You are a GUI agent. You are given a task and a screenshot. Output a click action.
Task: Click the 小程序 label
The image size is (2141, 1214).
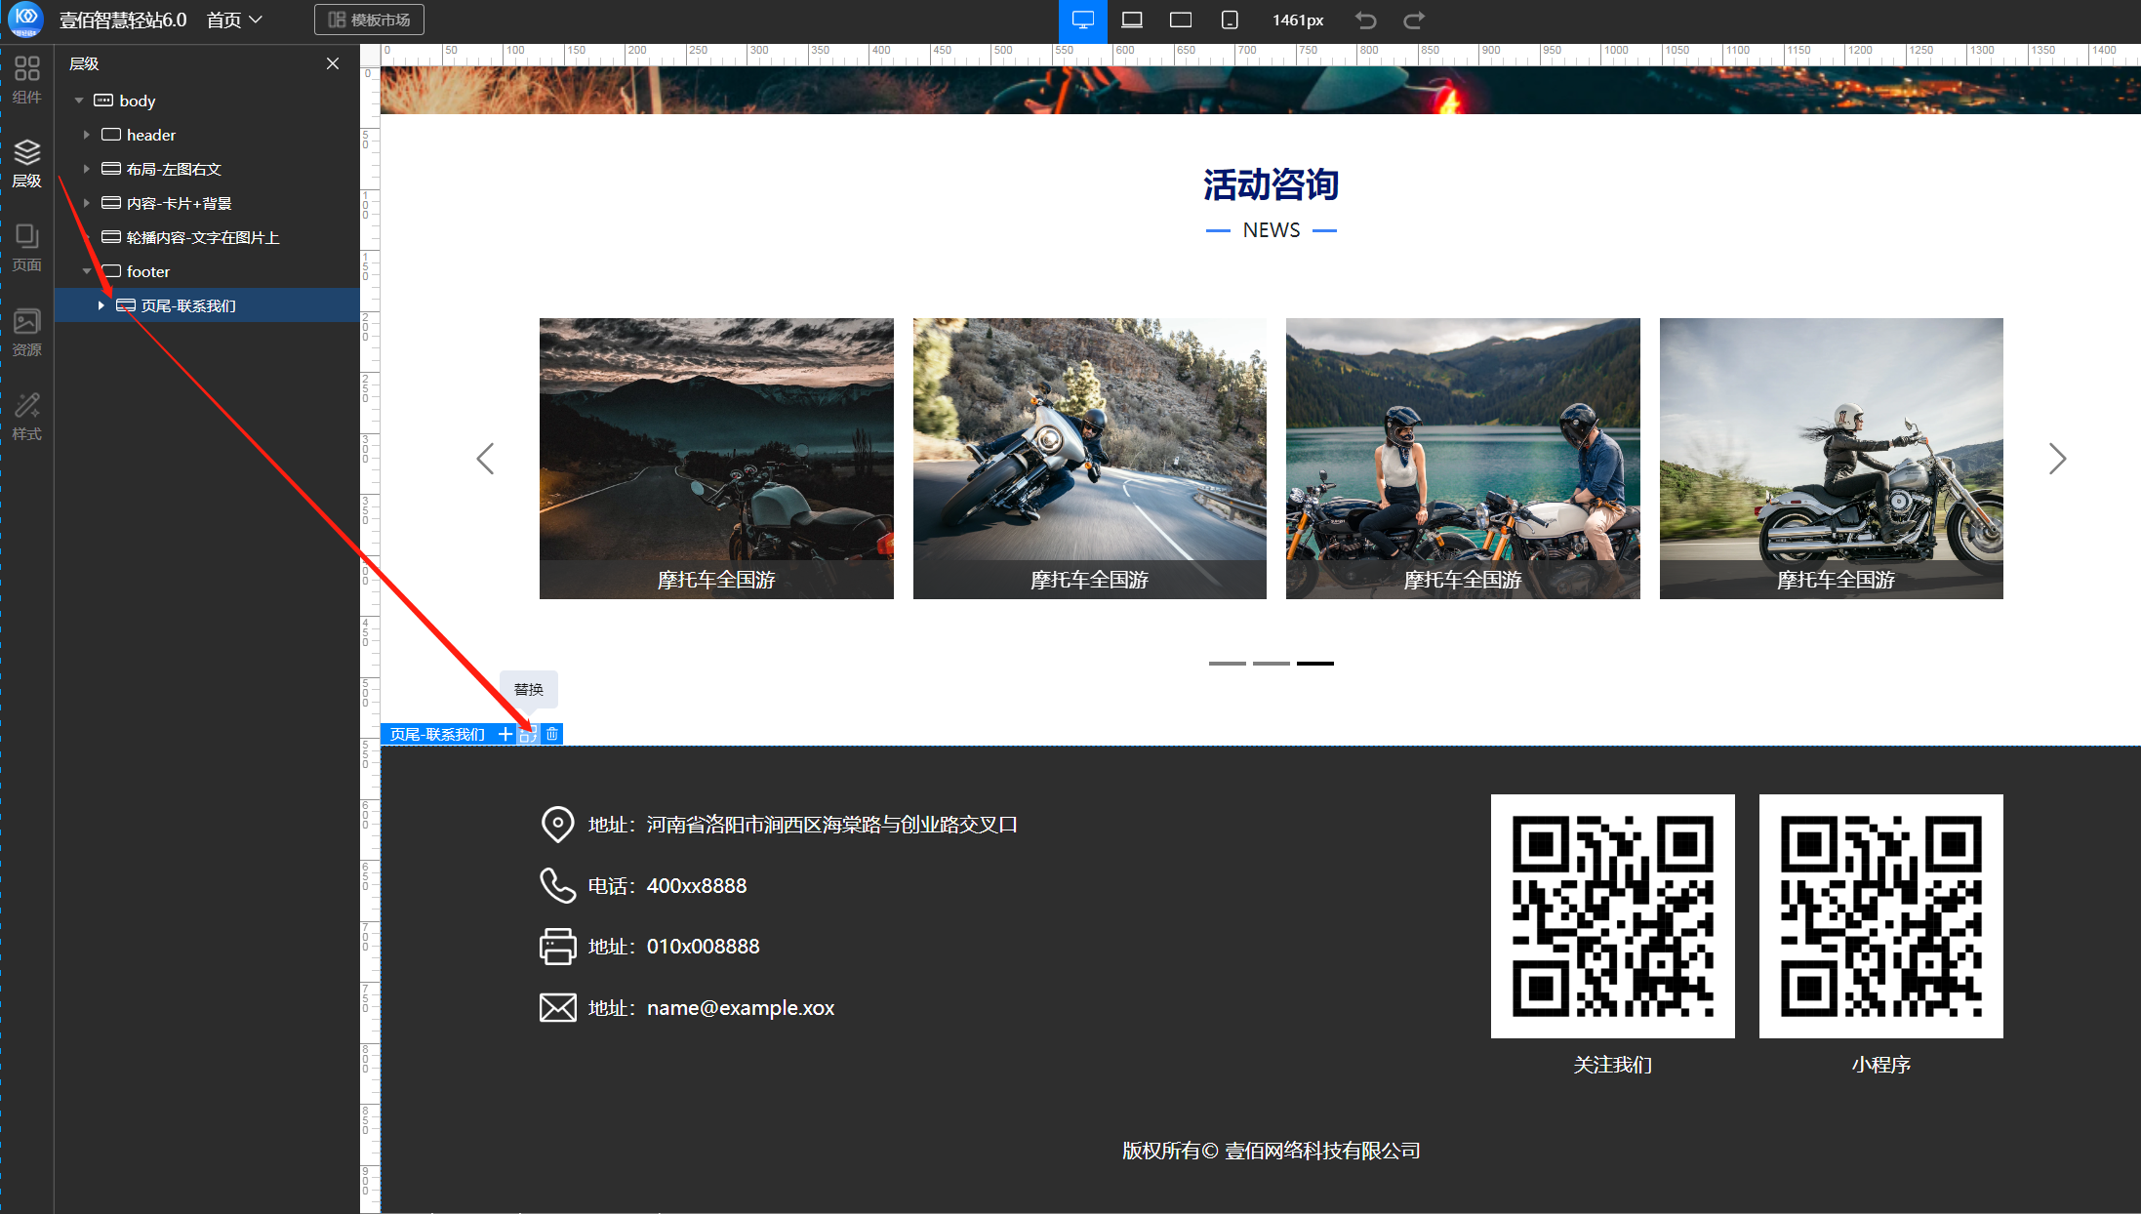point(1881,1065)
